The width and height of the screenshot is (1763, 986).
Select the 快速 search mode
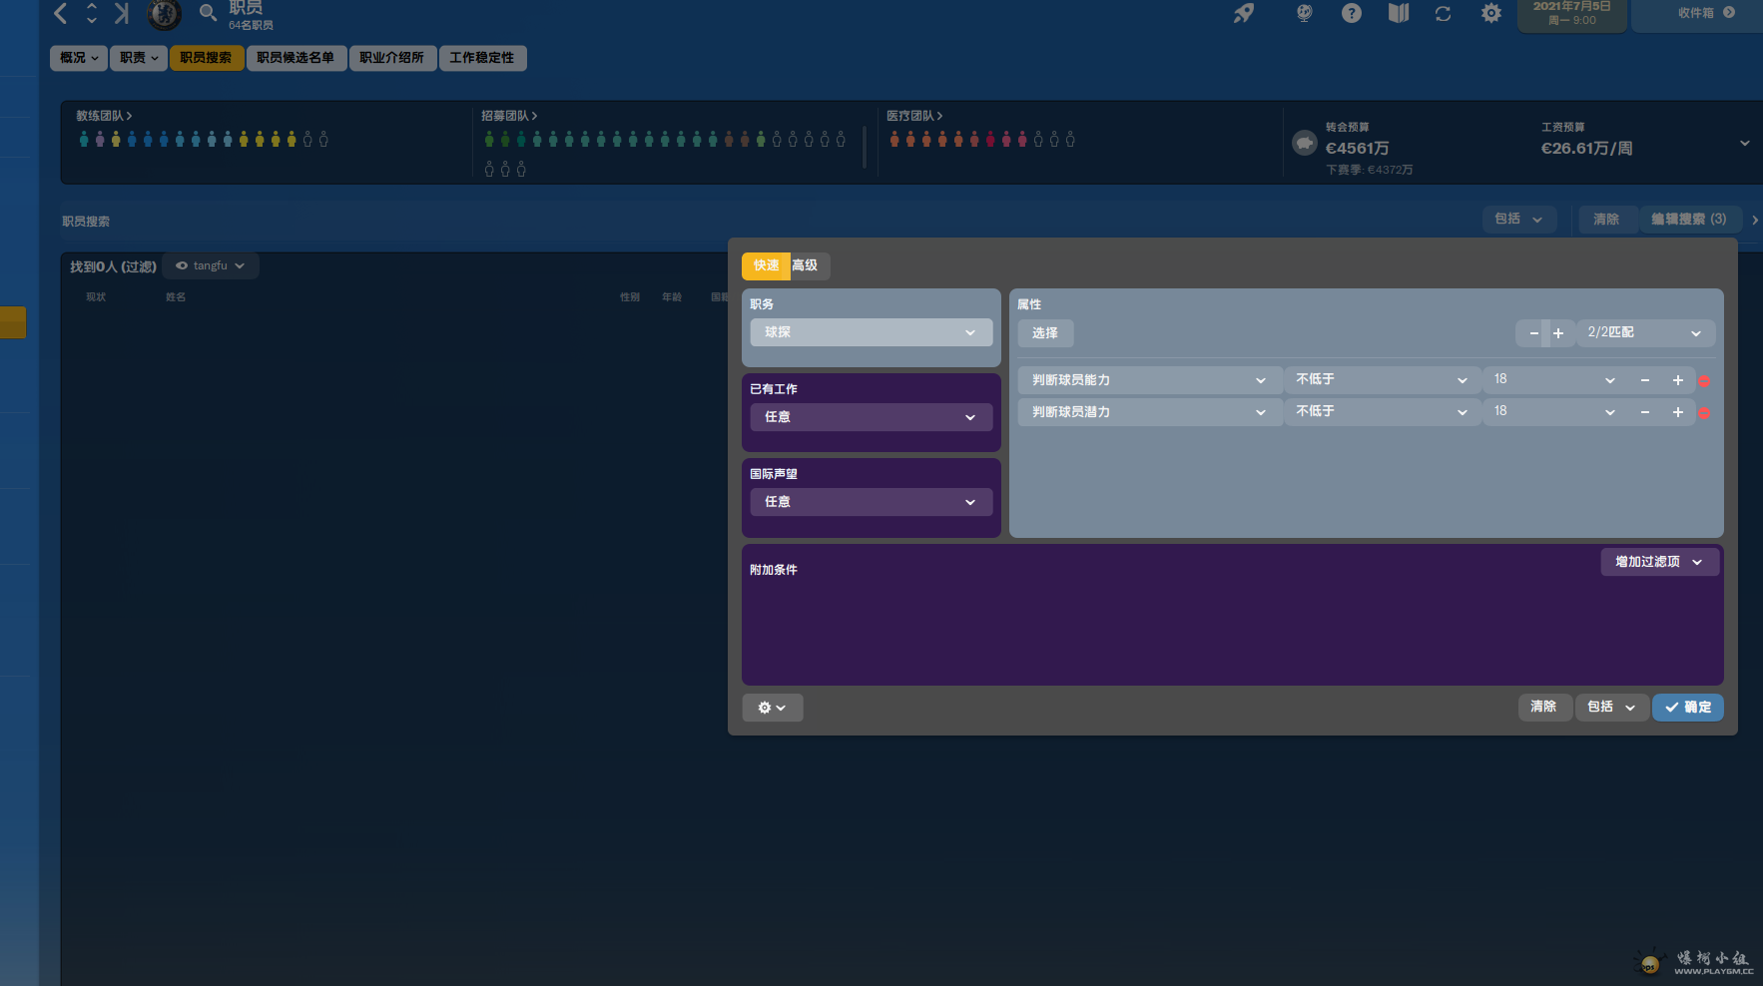pyautogui.click(x=766, y=265)
